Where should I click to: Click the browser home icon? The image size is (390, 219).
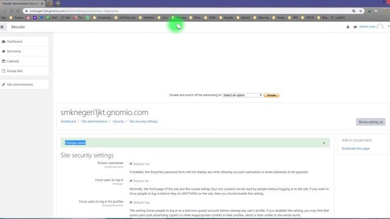[x=18, y=11]
